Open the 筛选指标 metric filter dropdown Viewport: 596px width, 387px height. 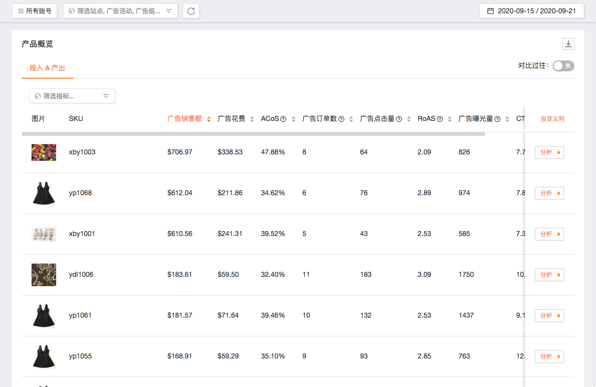72,96
